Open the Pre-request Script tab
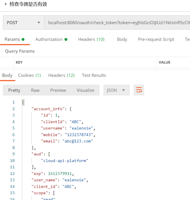 point(156,39)
